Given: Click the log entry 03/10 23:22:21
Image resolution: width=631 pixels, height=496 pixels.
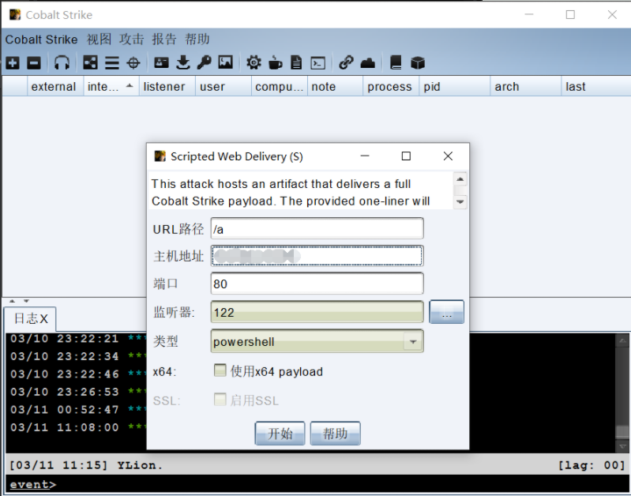Looking at the screenshot, I should point(77,339).
